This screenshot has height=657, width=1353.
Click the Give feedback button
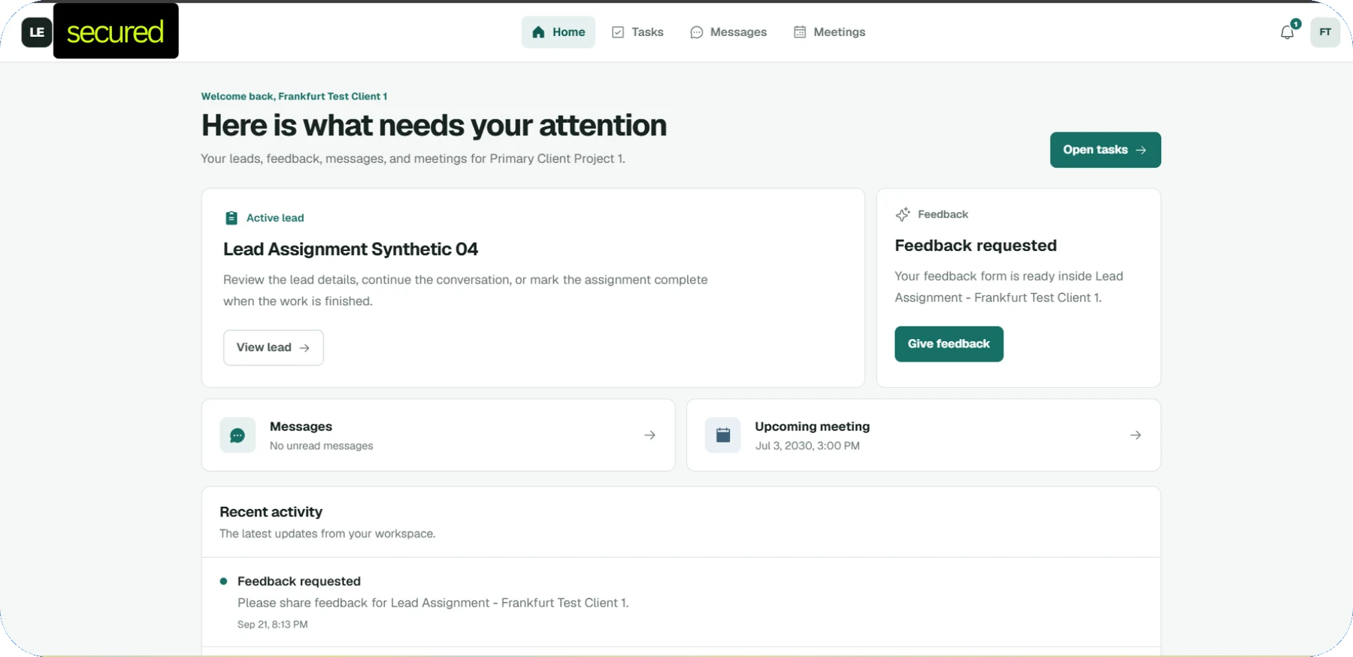[x=949, y=344]
